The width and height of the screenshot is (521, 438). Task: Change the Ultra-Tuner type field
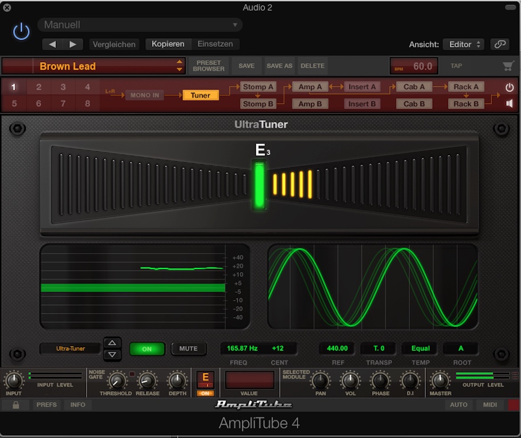click(x=71, y=348)
